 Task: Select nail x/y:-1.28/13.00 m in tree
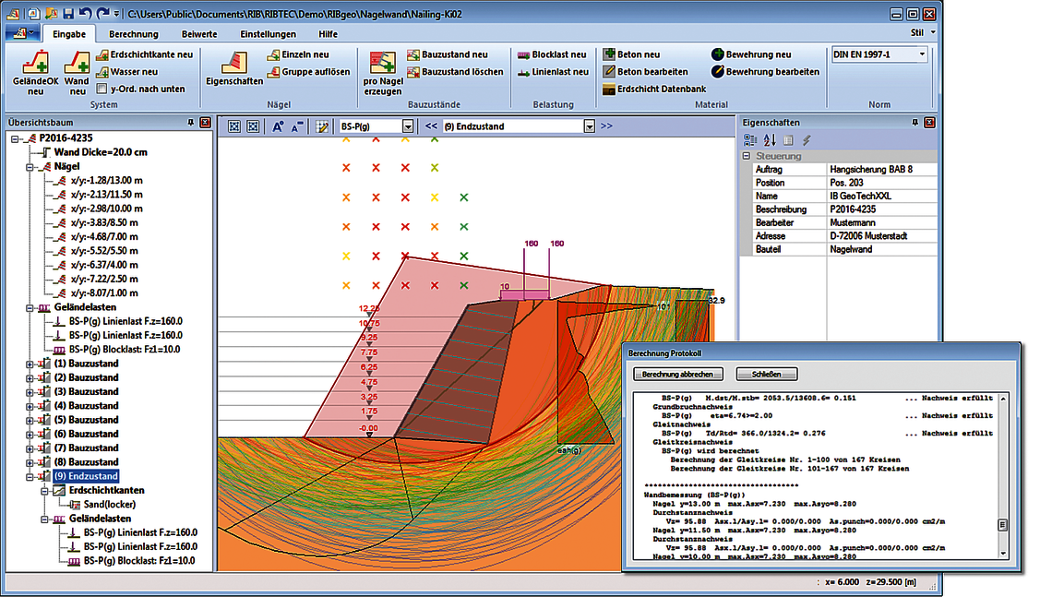(107, 181)
